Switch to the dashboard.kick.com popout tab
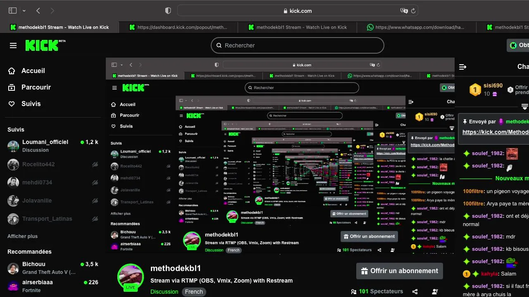Viewport: 529px width, 297px height. (179, 27)
